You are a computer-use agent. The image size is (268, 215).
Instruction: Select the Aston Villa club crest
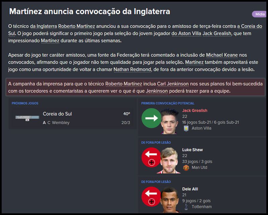(186, 128)
